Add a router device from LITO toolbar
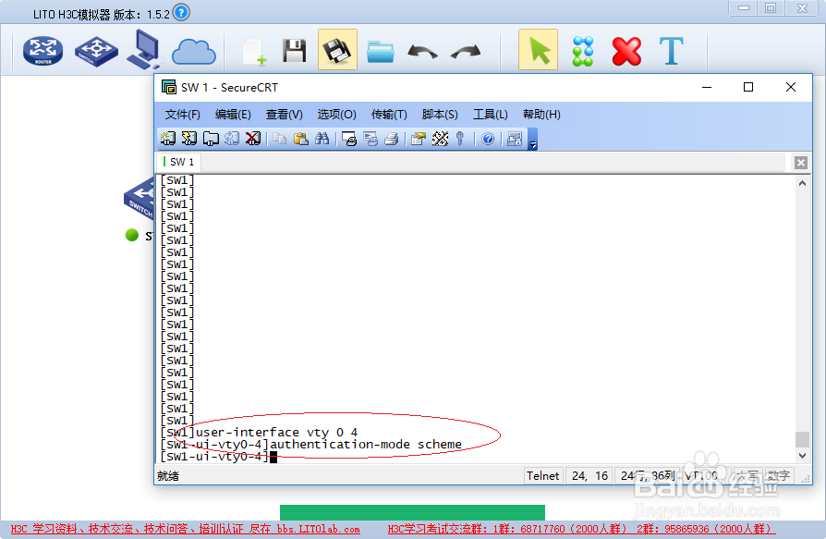The height and width of the screenshot is (539, 826). 43,51
